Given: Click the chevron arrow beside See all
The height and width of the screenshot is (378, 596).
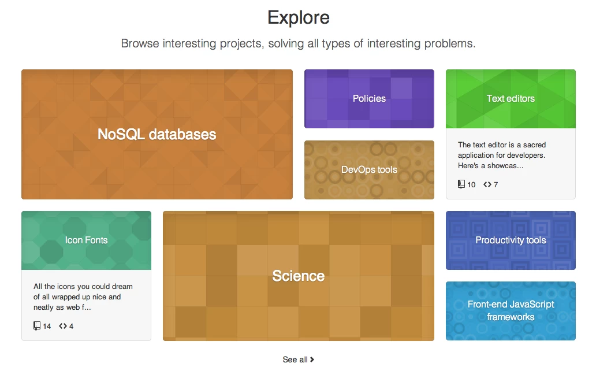Looking at the screenshot, I should coord(312,360).
